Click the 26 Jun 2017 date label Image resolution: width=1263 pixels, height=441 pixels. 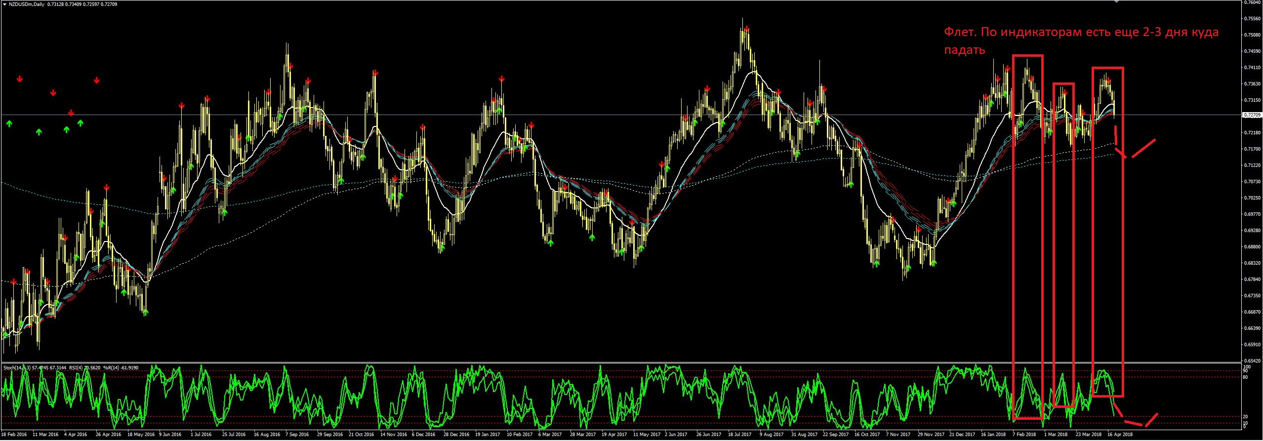tap(709, 435)
